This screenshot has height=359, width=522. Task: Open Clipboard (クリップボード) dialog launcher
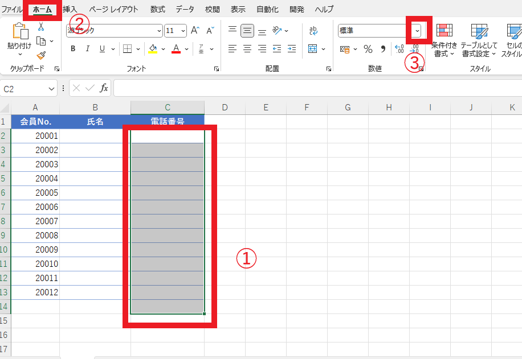pyautogui.click(x=57, y=69)
